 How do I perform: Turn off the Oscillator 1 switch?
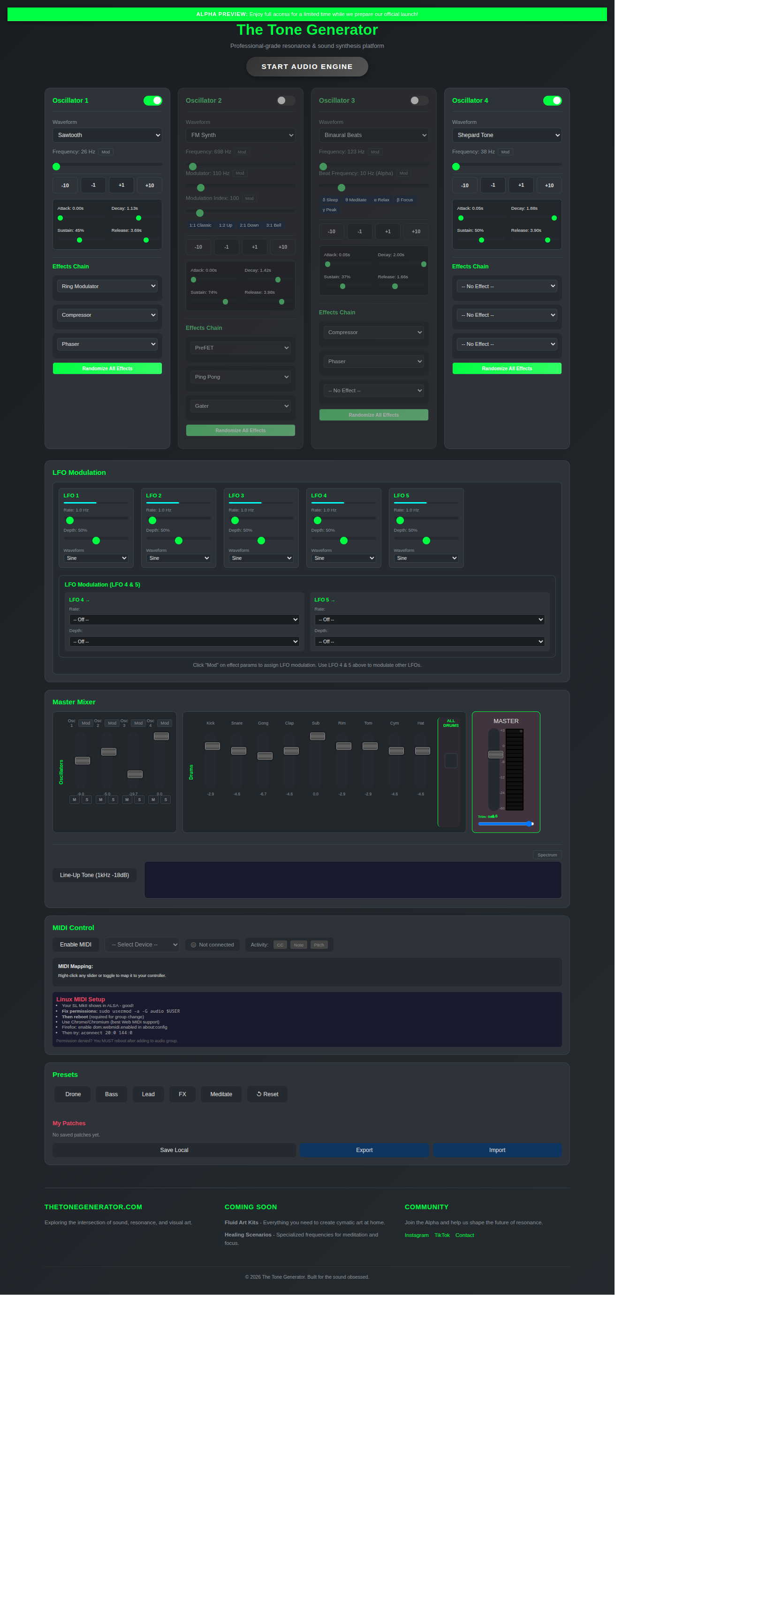coord(152,100)
